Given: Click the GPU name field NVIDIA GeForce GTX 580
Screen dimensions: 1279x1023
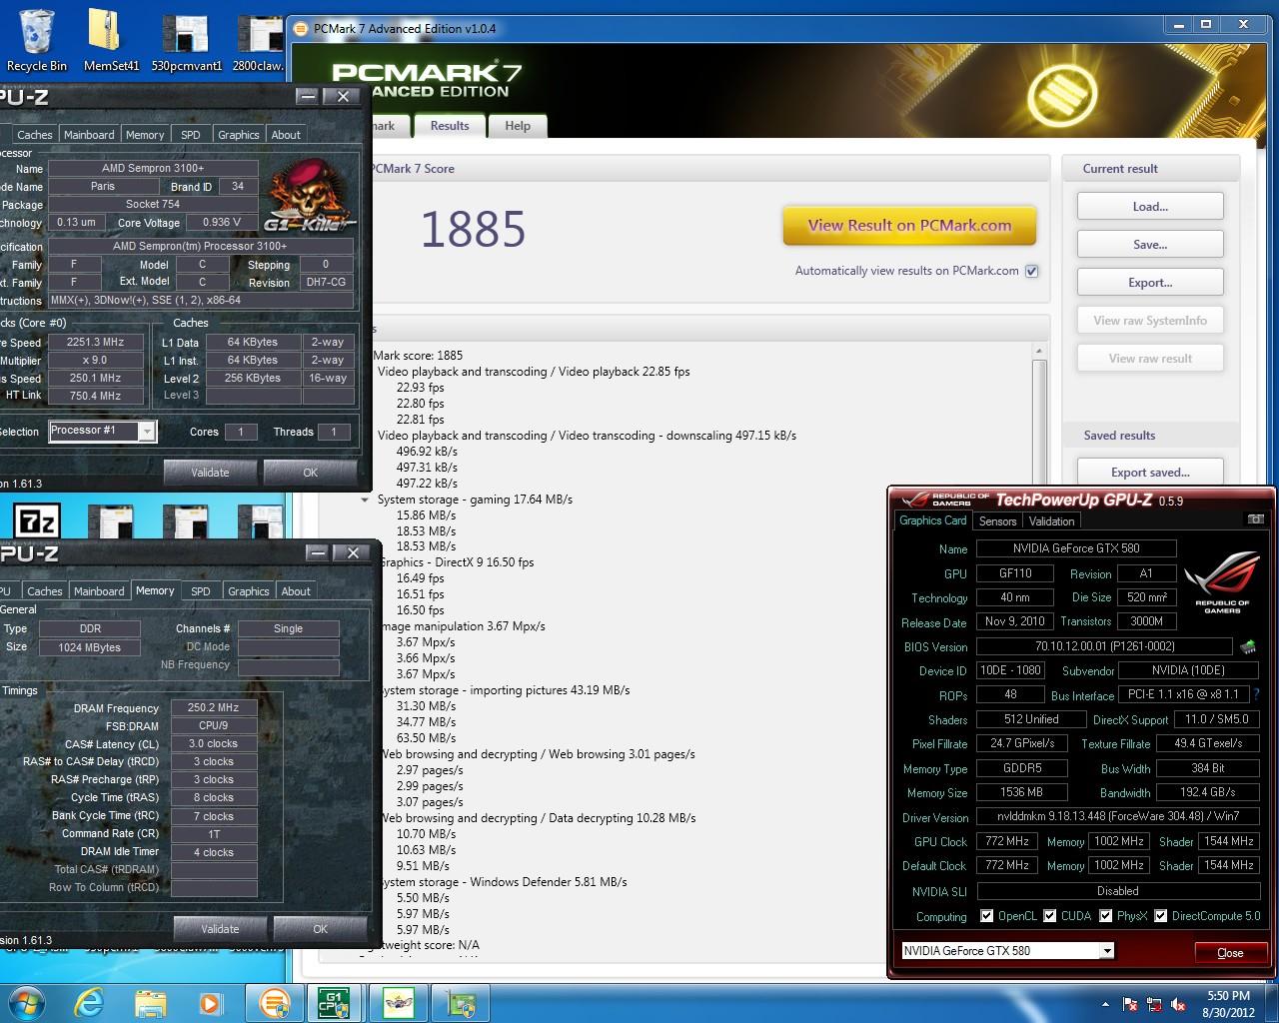Looking at the screenshot, I should [1076, 548].
